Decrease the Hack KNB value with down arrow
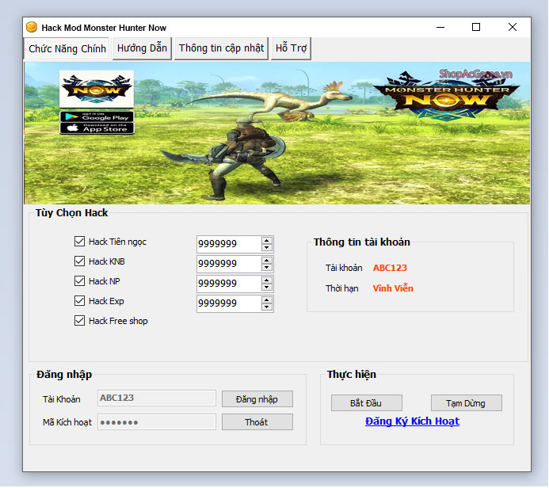 point(267,268)
